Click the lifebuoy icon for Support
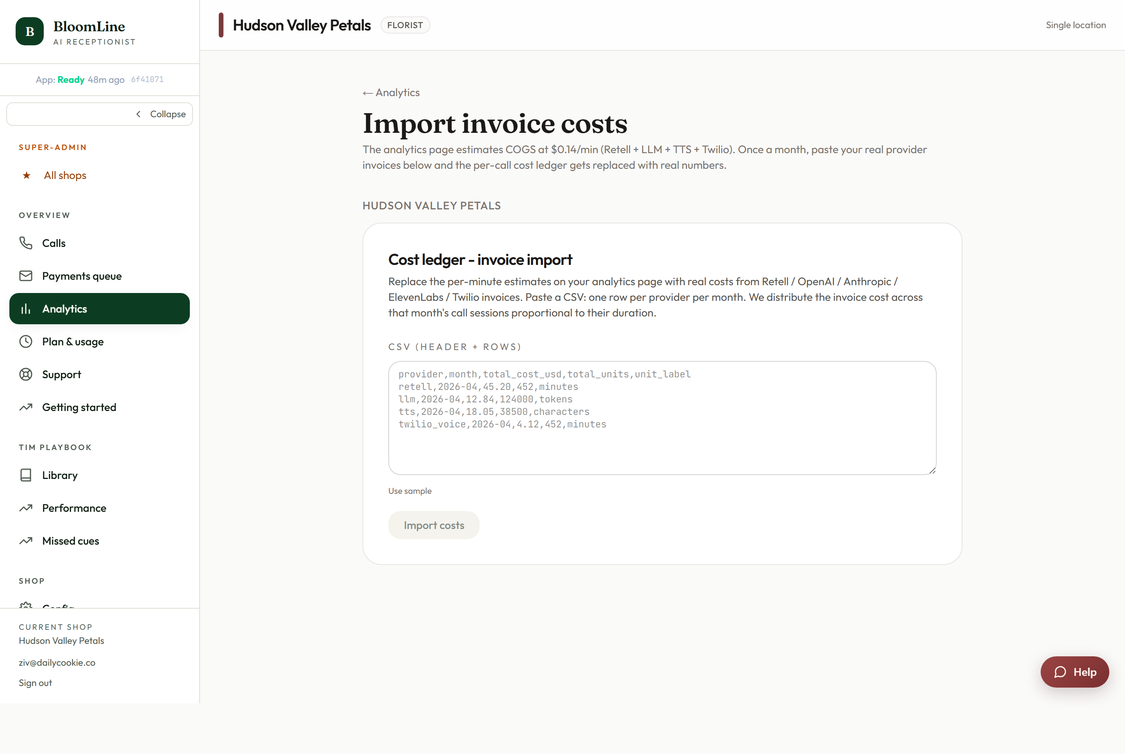The image size is (1125, 754). [x=25, y=374]
